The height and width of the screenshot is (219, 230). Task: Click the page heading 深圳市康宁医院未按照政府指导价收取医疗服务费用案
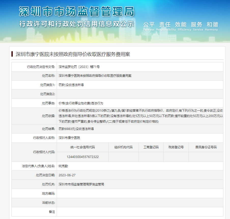(73, 54)
